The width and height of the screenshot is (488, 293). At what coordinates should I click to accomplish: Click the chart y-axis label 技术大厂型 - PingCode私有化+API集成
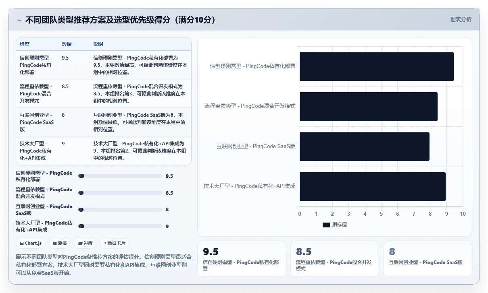coord(250,186)
